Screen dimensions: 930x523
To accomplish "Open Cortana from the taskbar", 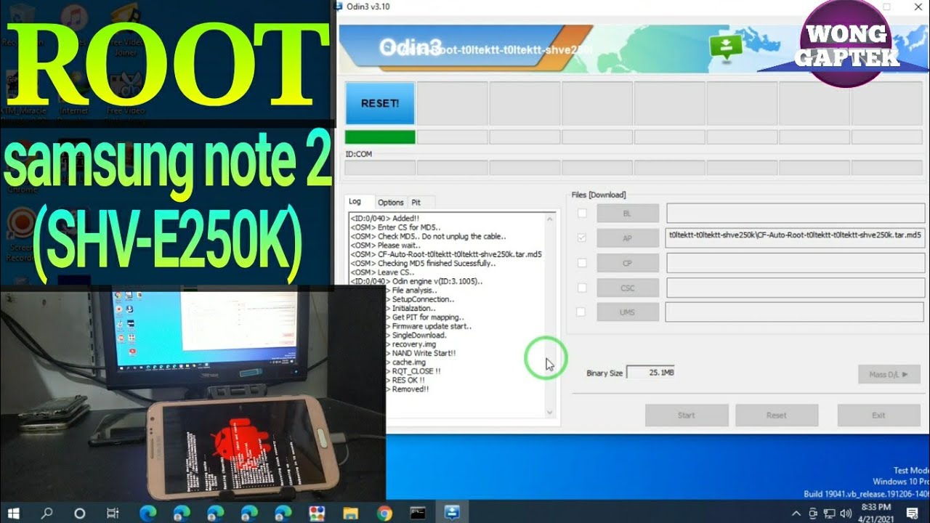I will (x=80, y=513).
